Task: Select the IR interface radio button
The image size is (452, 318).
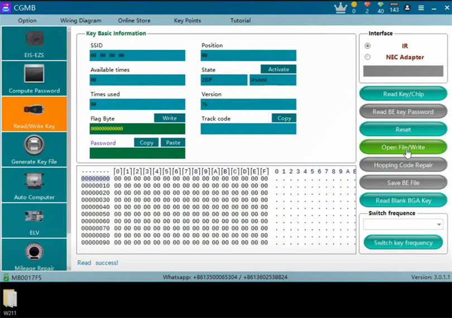Action: click(x=368, y=46)
